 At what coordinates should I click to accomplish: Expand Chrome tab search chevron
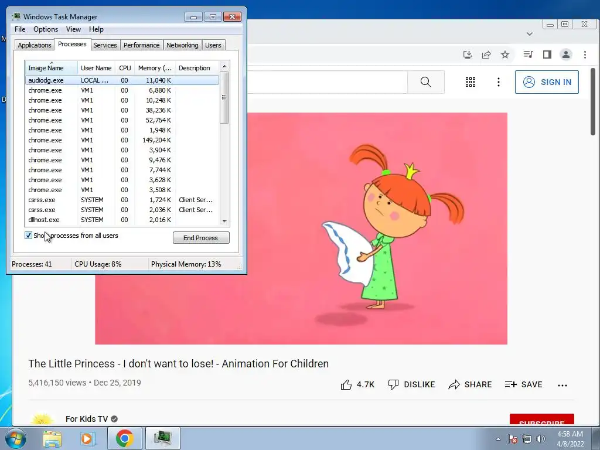pos(530,33)
